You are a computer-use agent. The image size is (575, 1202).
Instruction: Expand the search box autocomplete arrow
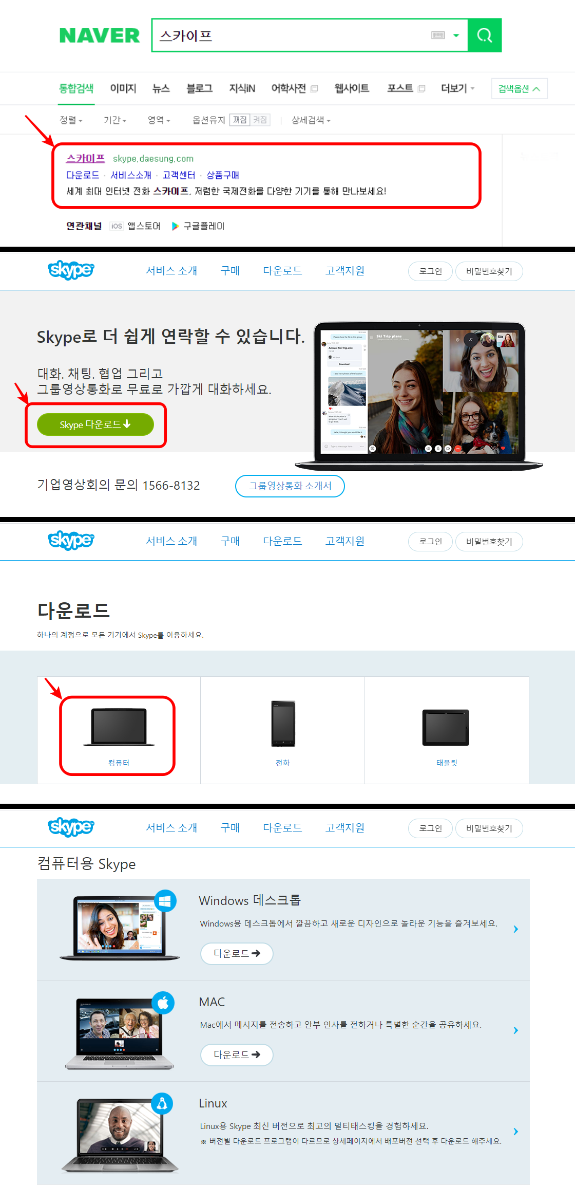coord(456,35)
